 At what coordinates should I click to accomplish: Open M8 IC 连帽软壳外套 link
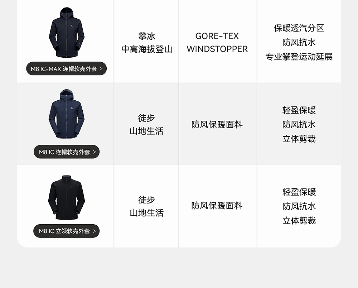pos(67,152)
